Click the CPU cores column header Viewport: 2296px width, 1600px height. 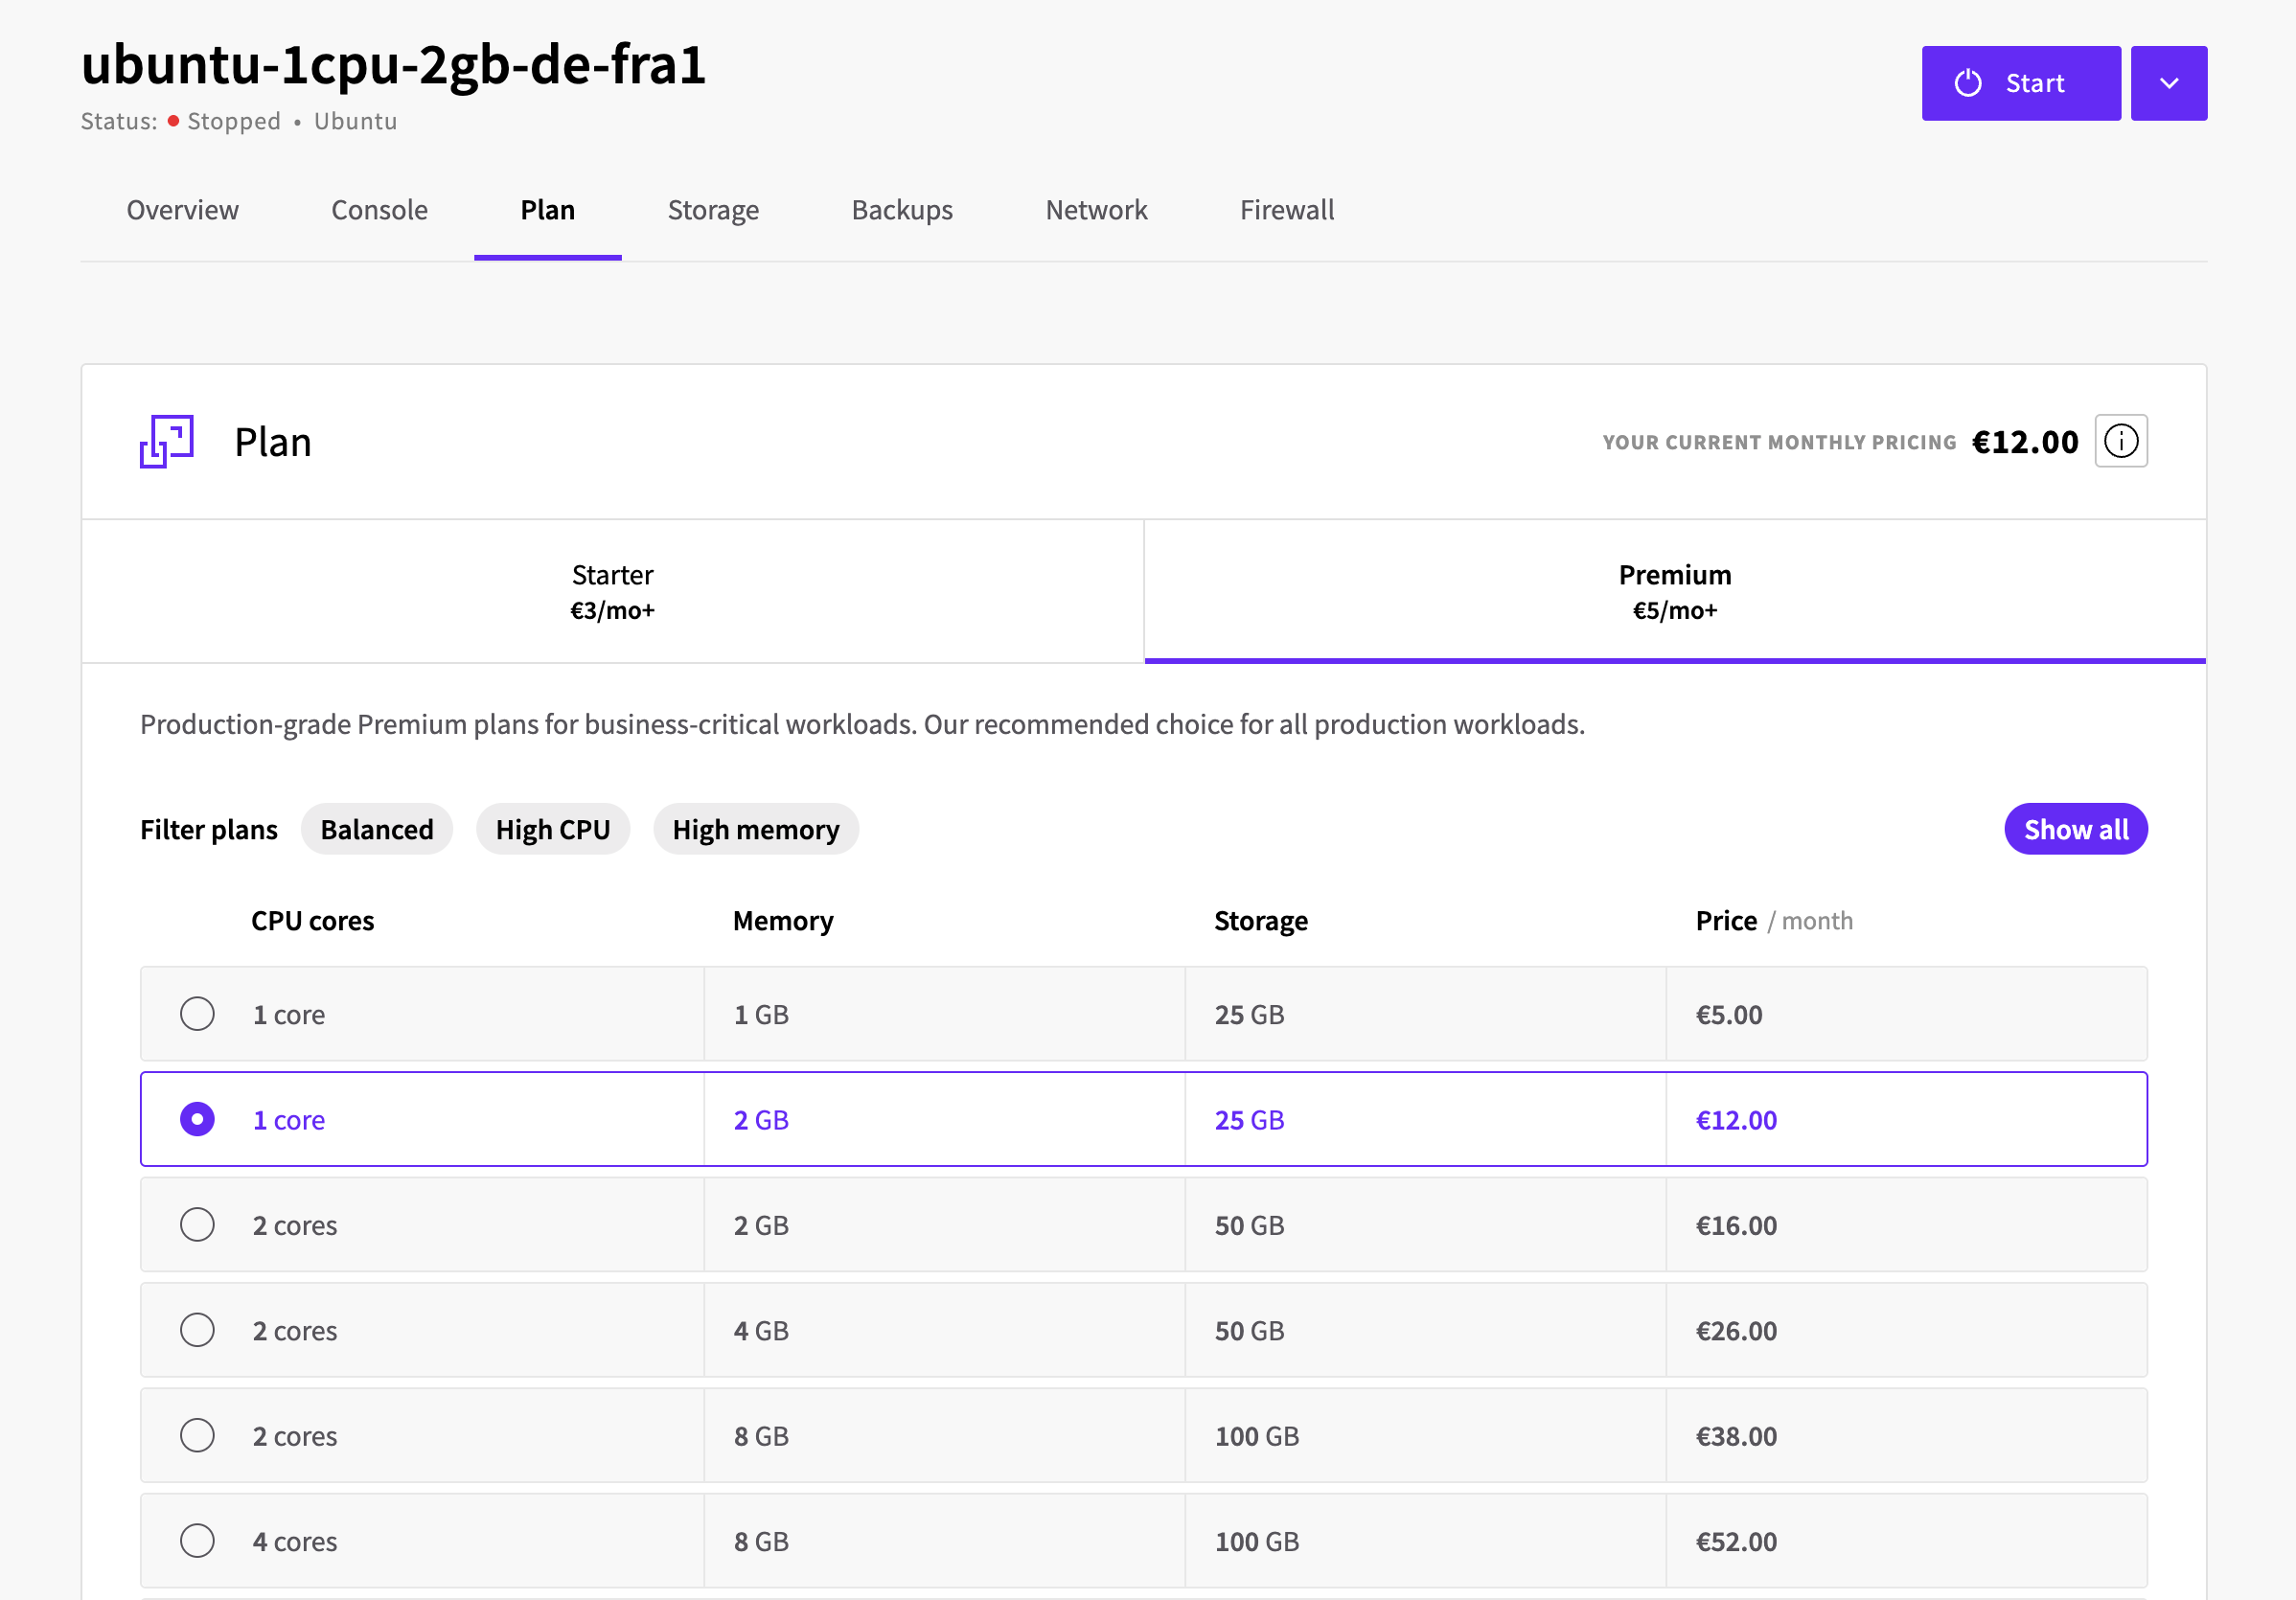pos(312,921)
